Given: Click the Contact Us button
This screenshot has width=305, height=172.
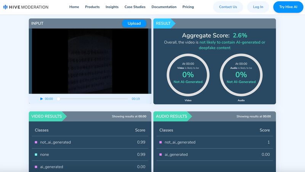Looking at the screenshot, I should [x=228, y=7].
